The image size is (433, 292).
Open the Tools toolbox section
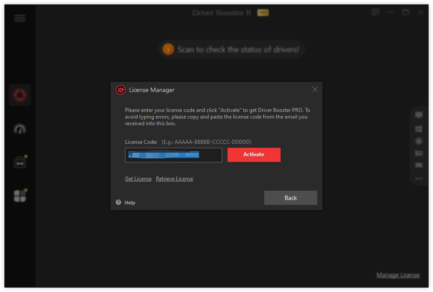tap(20, 162)
